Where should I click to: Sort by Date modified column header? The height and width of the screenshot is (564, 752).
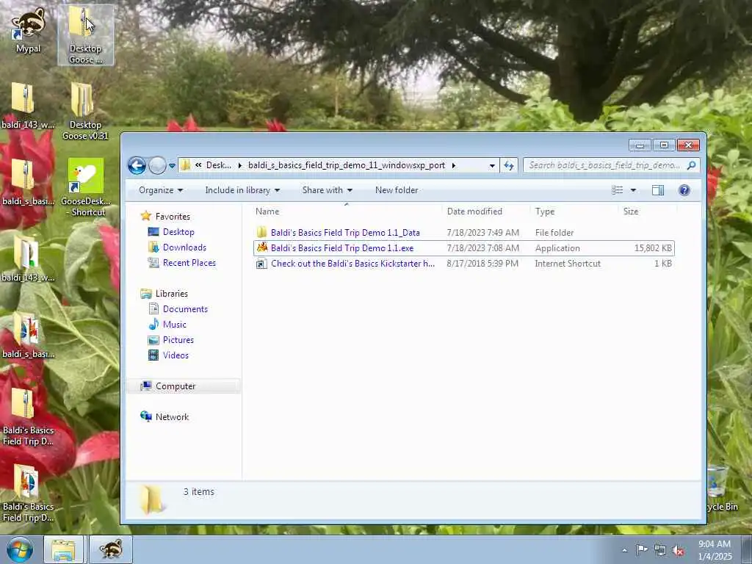(x=486, y=211)
